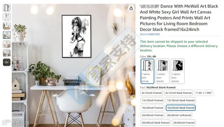Image resolution: width=224 pixels, height=127 pixels.
Task: Choose the second color option swatch
Action: click(163, 71)
